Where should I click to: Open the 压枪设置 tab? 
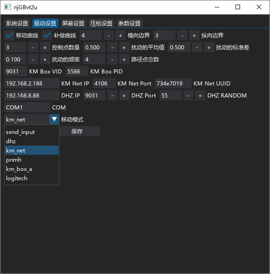(101, 23)
